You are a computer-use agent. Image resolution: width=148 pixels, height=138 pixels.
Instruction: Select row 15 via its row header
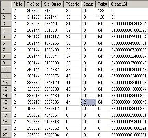6,102
